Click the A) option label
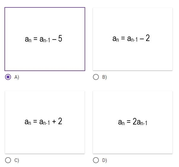Screen dimensions: 179x167 point(17,77)
